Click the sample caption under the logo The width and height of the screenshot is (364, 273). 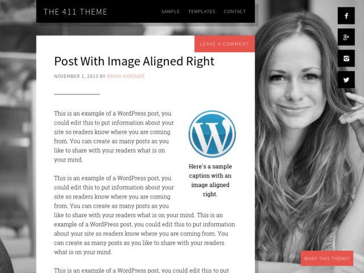pos(210,180)
